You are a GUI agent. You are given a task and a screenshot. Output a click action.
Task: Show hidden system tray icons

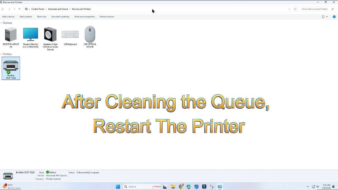[x=308, y=187]
